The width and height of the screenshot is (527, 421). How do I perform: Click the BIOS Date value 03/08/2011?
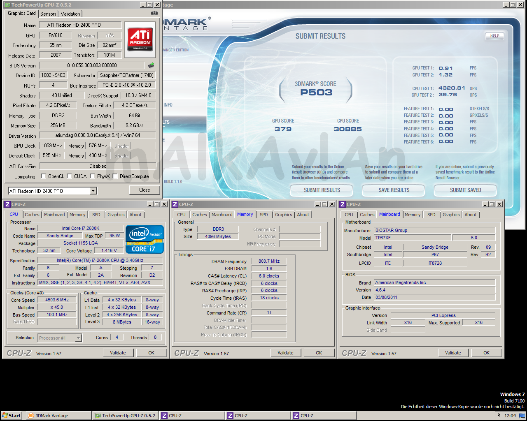click(x=434, y=297)
